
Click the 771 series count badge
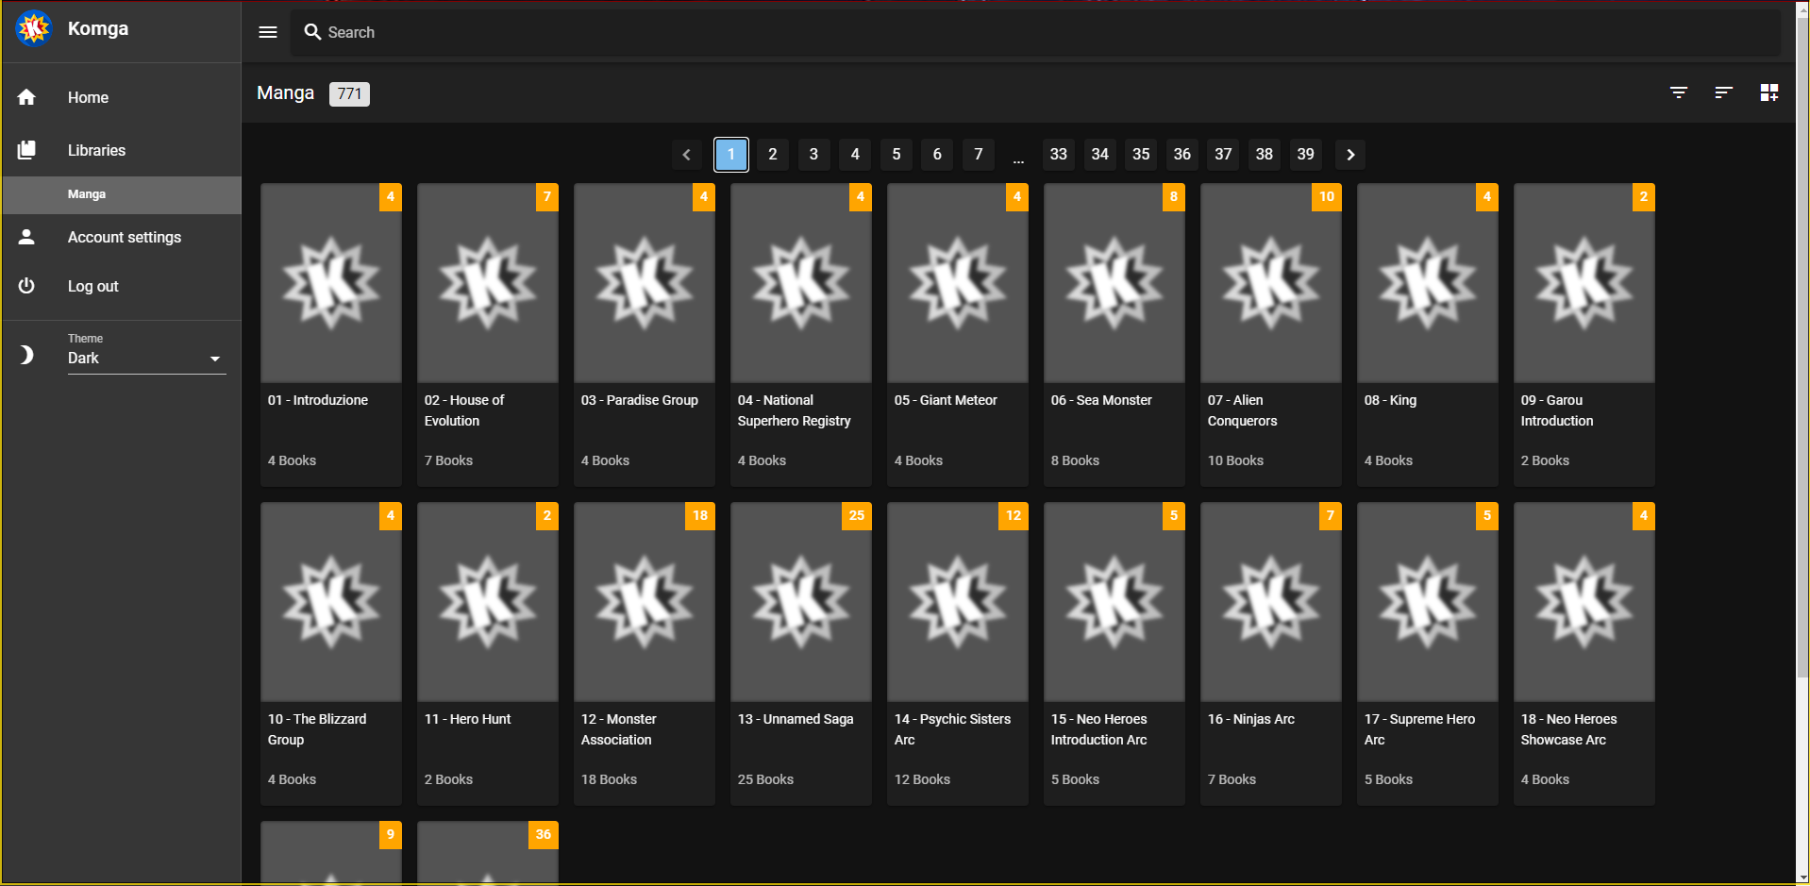coord(349,93)
